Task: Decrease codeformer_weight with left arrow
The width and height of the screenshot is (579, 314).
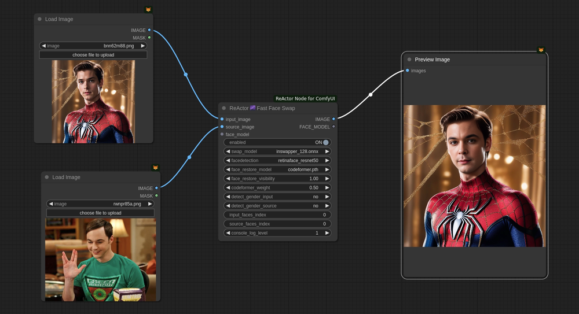Action: 228,187
